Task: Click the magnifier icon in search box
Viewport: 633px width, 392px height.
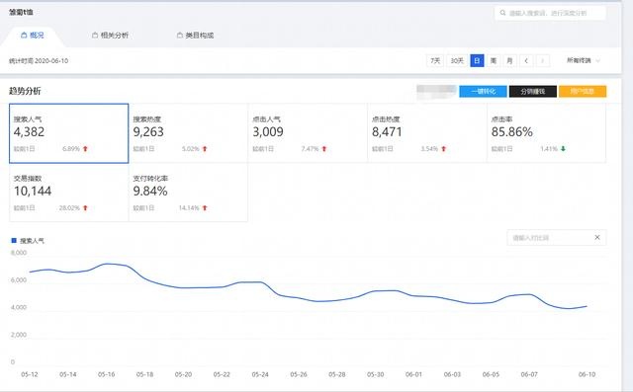Action: tap(502, 13)
